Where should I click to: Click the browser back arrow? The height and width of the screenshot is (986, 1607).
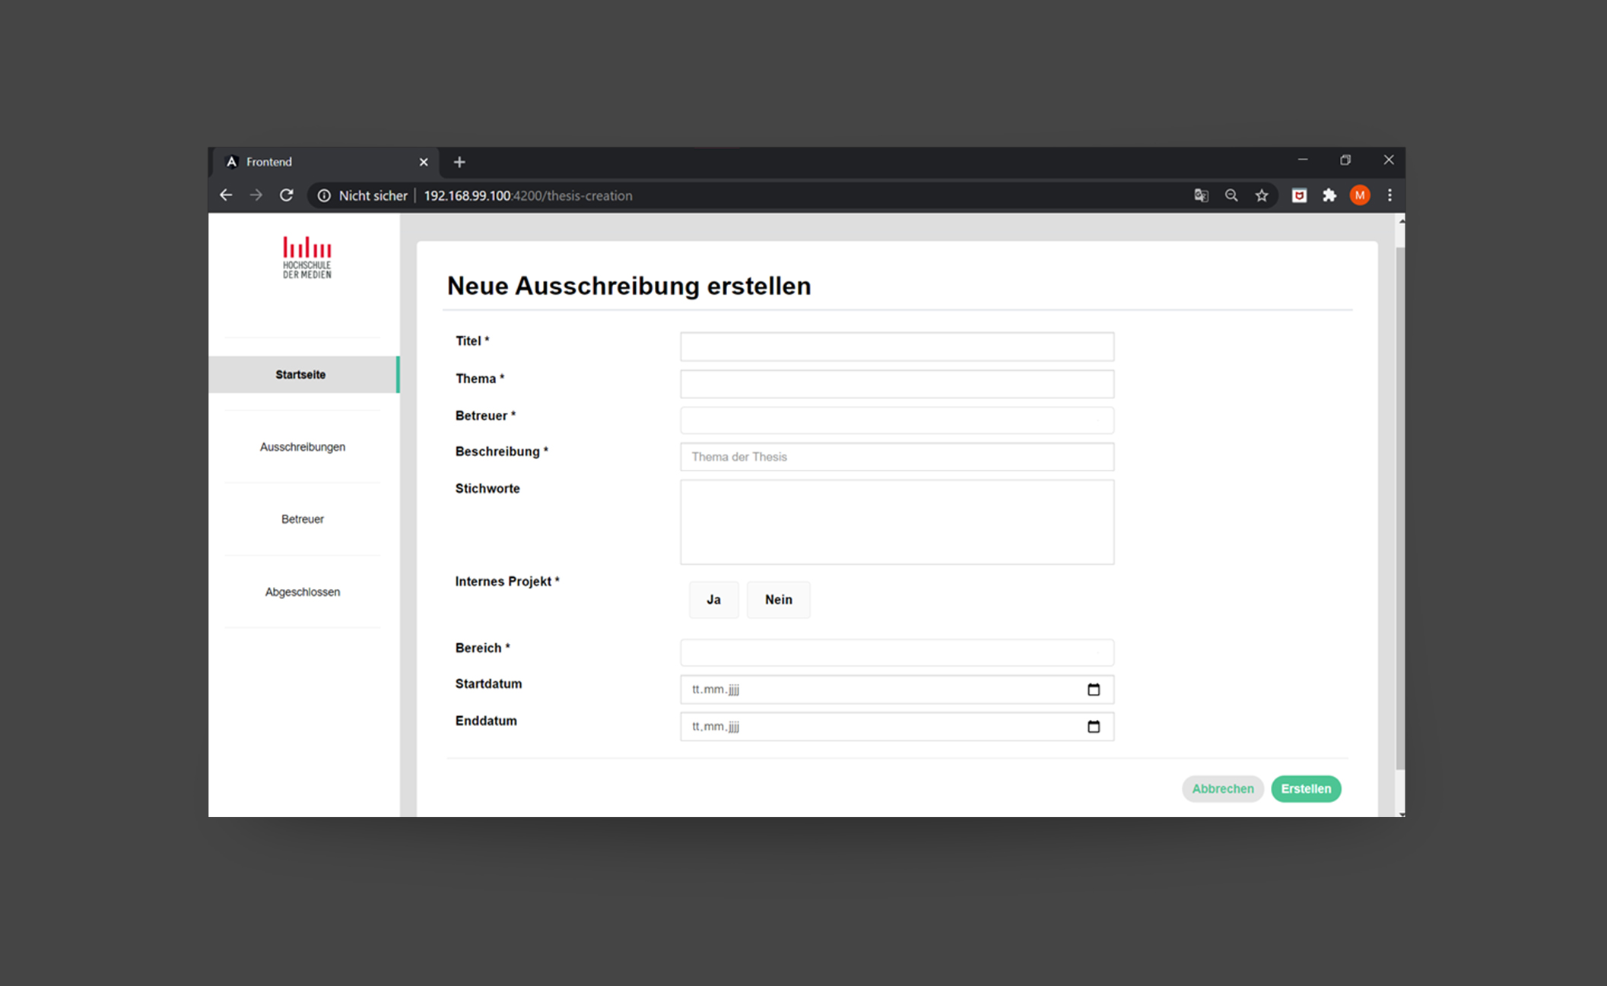click(x=226, y=195)
